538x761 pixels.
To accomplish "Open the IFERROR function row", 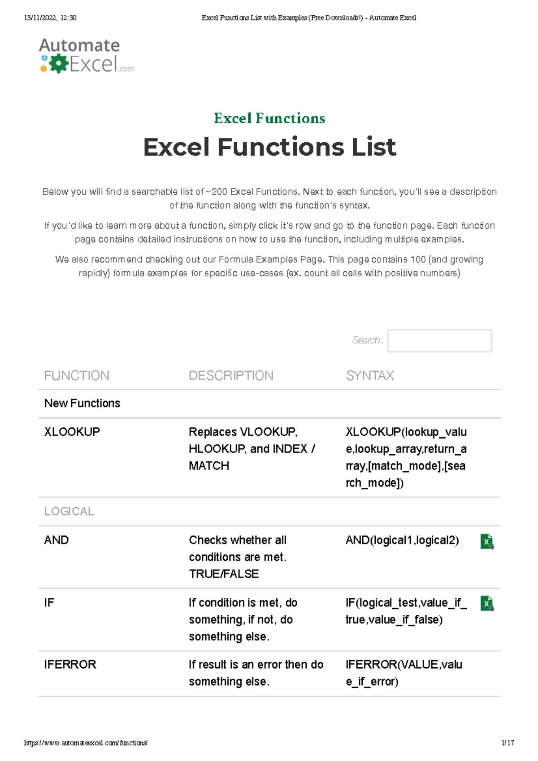I will point(269,674).
